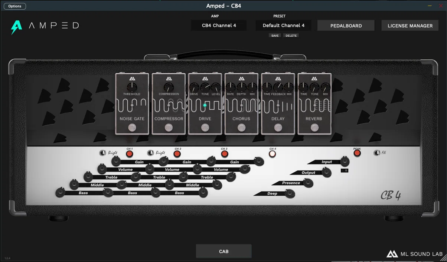The image size is (447, 262).
Task: Click the Delay TIME knob
Action: (x=267, y=87)
